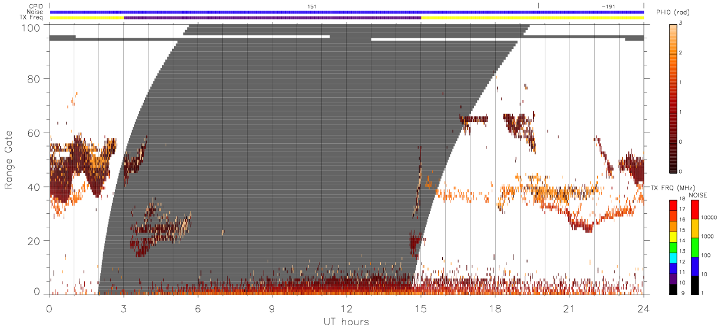Image resolution: width=724 pixels, height=334 pixels.
Task: Click the UT hours axis title
Action: [345, 322]
